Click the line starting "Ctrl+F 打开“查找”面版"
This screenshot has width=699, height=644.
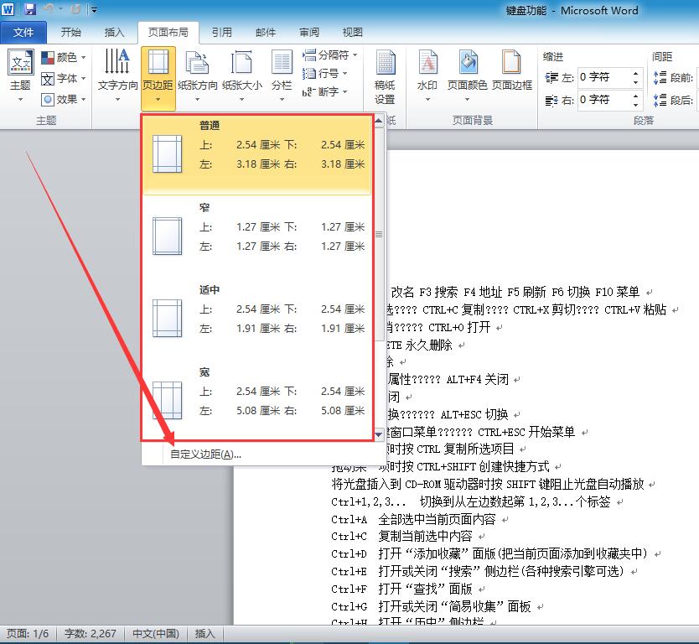[x=401, y=589]
